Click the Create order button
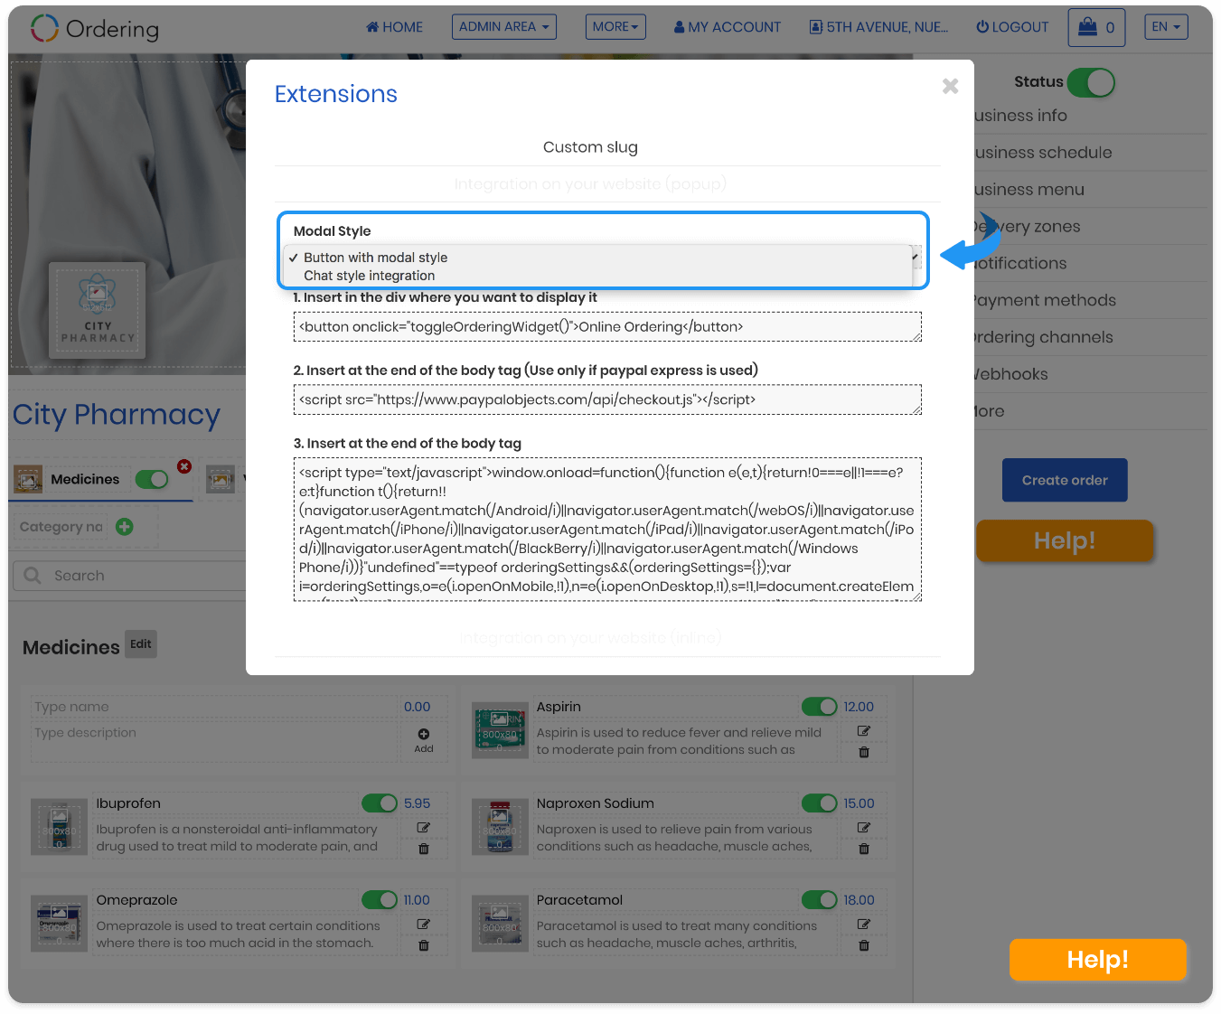Image resolution: width=1221 pixels, height=1014 pixels. [1065, 480]
